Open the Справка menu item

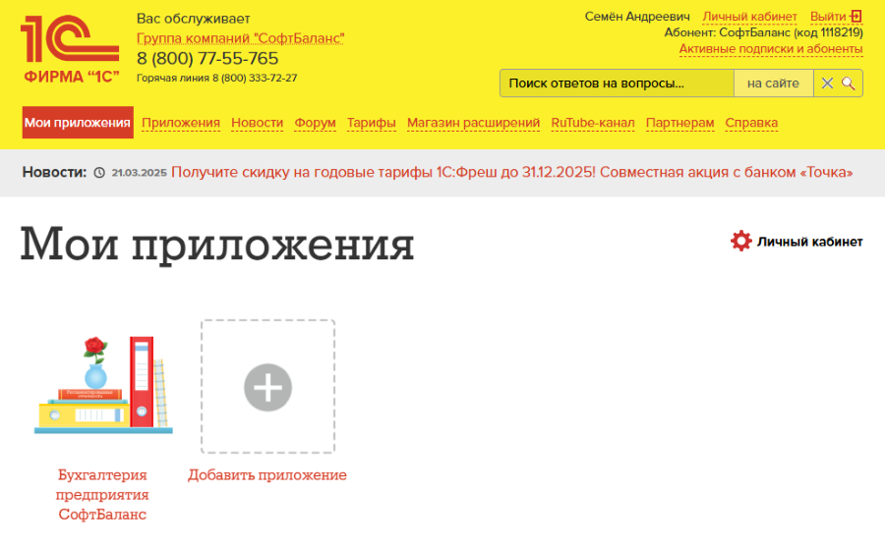click(751, 123)
